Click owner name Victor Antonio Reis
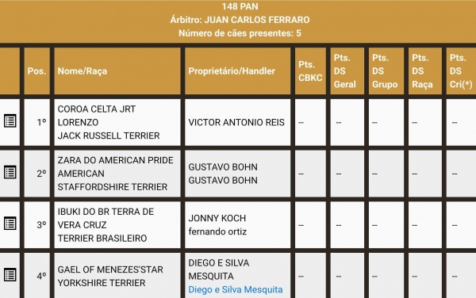The width and height of the screenshot is (476, 298). [236, 122]
